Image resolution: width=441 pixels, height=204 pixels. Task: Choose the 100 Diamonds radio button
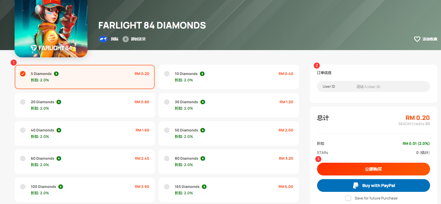pos(23,187)
